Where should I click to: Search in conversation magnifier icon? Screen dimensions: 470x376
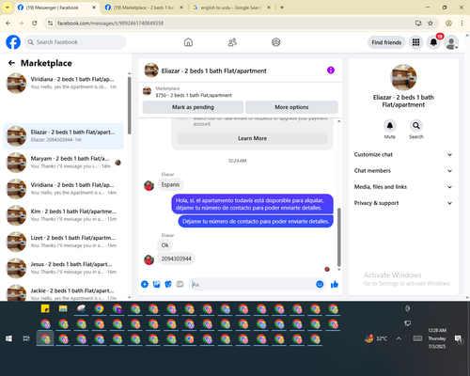point(416,126)
